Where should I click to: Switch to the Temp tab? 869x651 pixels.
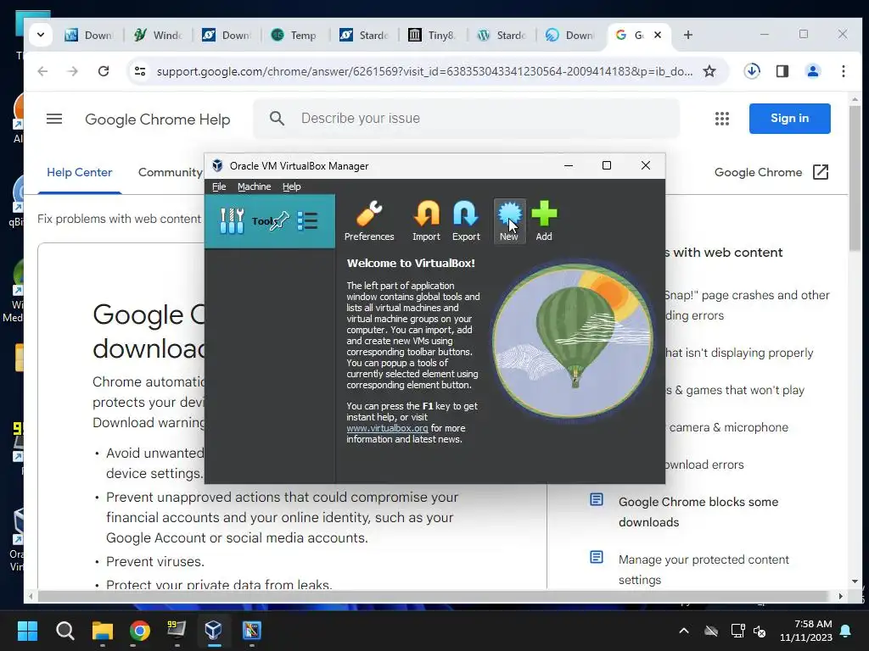(x=295, y=35)
